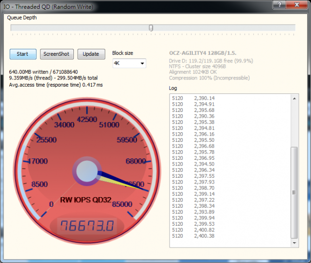Click the log entry 2,398.70
Screen dimensions: 311x263
pyautogui.click(x=204, y=188)
